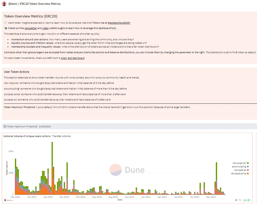Open the token god dashboard link
The image size is (257, 205).
click(73, 58)
